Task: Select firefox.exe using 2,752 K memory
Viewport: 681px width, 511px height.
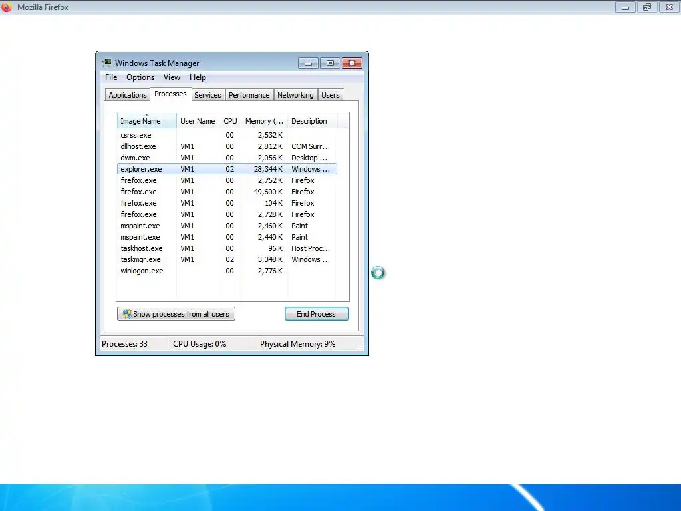Action: pos(227,180)
